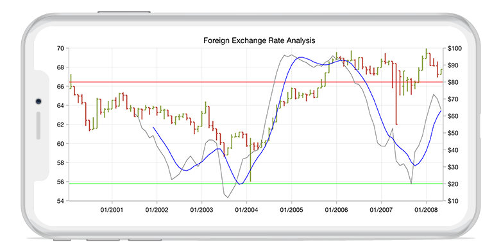The height and width of the screenshot is (251, 501).
Task: Click the $30 label on right axis
Action: click(x=454, y=168)
